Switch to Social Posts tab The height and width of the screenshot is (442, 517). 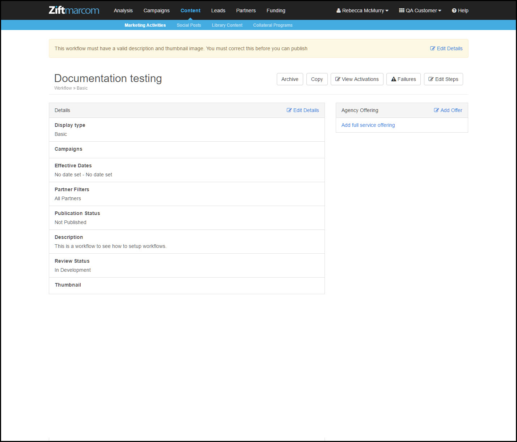189,25
